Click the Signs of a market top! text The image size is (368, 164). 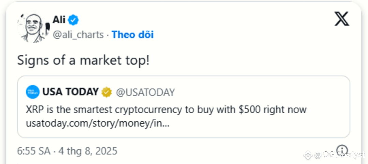click(83, 61)
